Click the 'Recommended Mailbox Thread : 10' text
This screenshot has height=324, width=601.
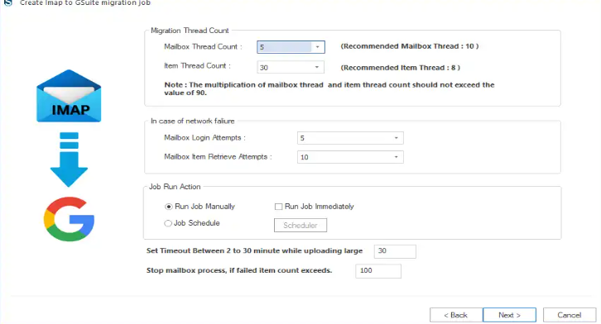(410, 46)
